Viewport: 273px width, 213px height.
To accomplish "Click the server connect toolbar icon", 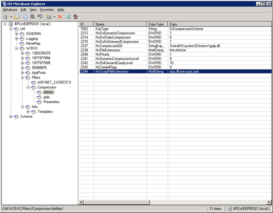I will 5,16.
